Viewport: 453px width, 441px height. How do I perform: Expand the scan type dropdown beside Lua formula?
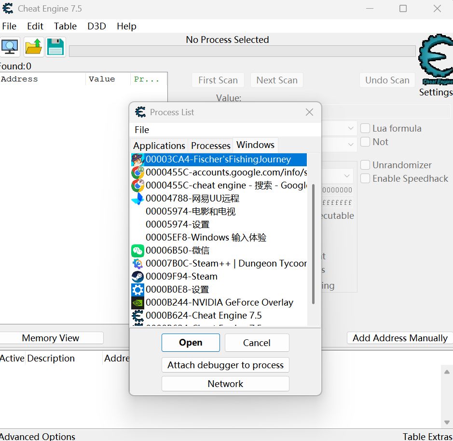(351, 128)
